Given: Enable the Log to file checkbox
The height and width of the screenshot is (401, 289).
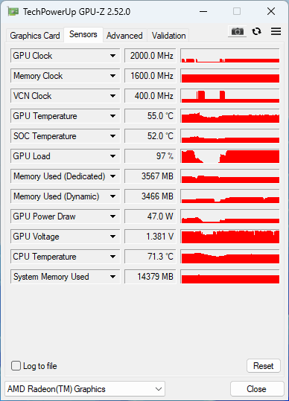Looking at the screenshot, I should [16, 366].
